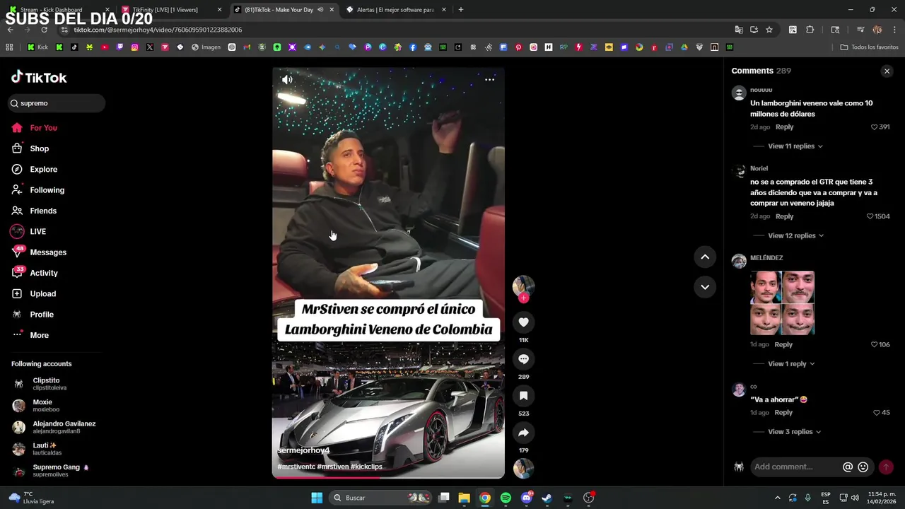Image resolution: width=905 pixels, height=509 pixels.
Task: Mute the TikTok video sound
Action: pyautogui.click(x=287, y=80)
